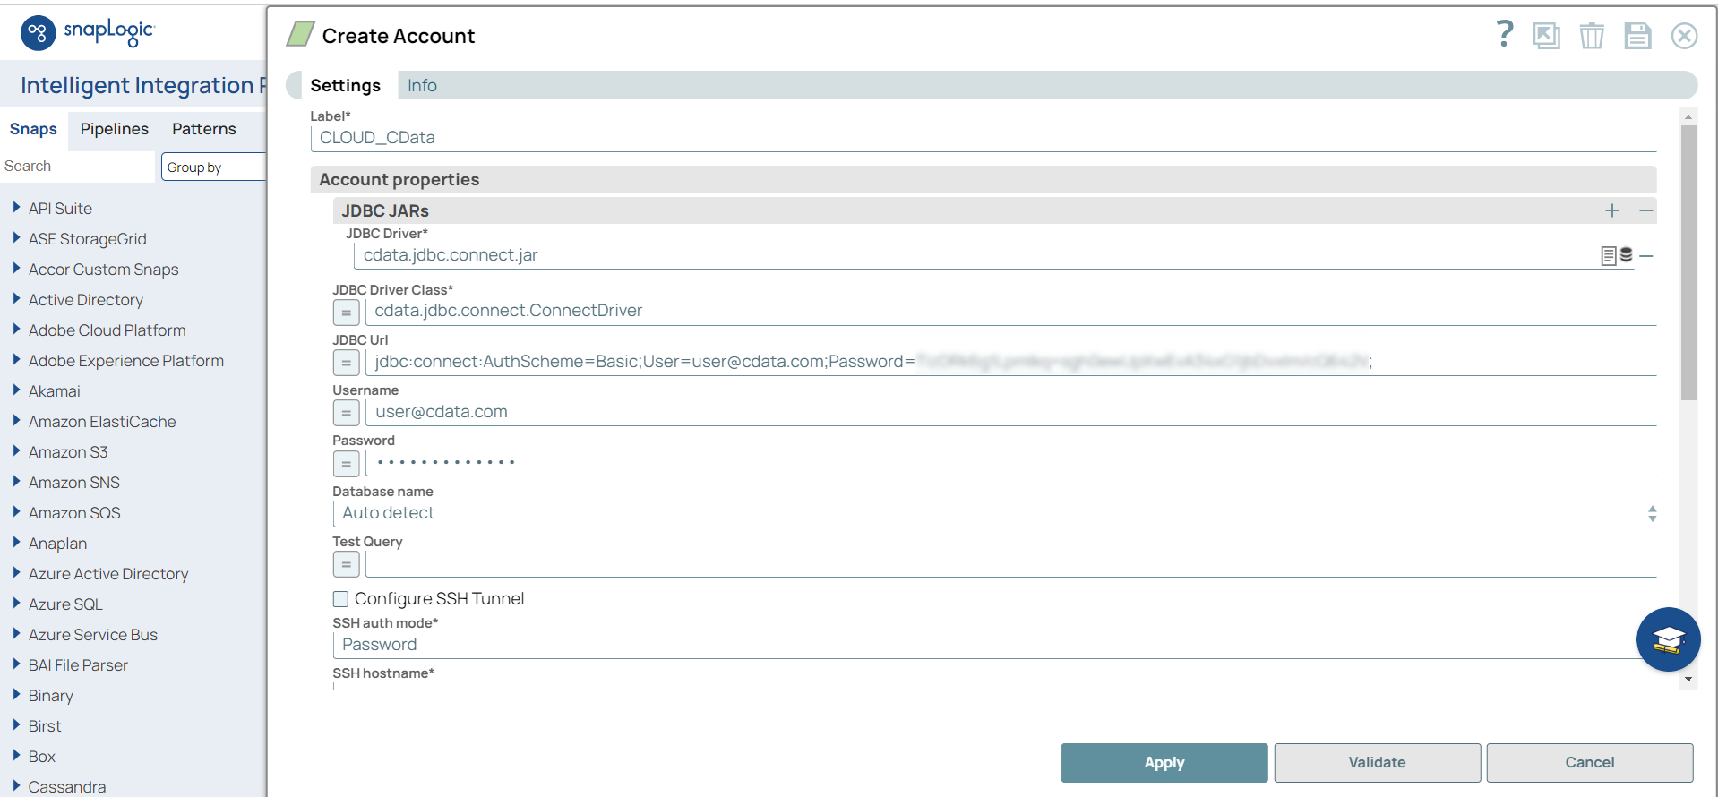Add a JDBC JAR with plus icon
This screenshot has height=797, width=1718.
coord(1612,210)
